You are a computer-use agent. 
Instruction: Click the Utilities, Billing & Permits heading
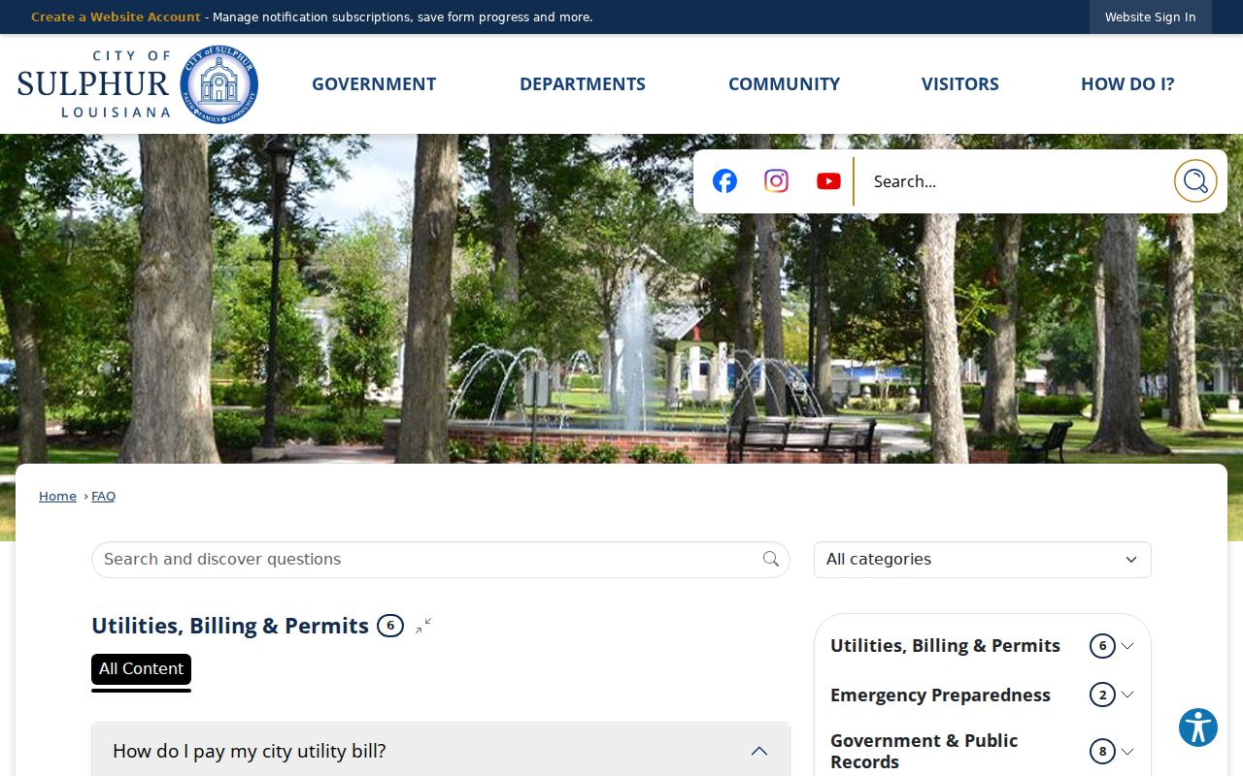[230, 626]
